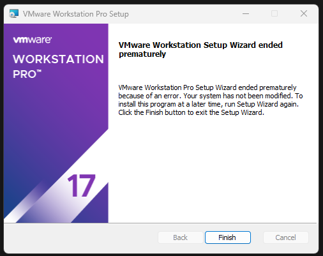Click 'Click the Finish button to exit' sentence
This screenshot has height=256, width=323.
pyautogui.click(x=163, y=112)
